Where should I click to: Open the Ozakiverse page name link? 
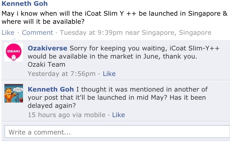coord(47,48)
